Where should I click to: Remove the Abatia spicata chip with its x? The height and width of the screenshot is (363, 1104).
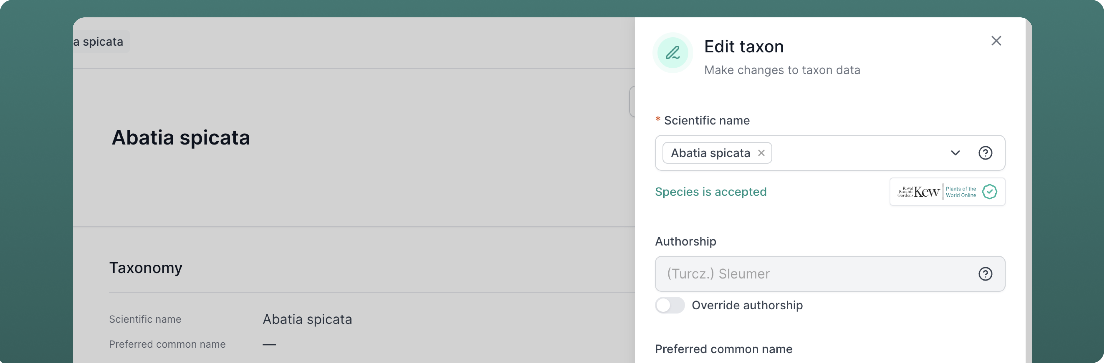pyautogui.click(x=761, y=153)
